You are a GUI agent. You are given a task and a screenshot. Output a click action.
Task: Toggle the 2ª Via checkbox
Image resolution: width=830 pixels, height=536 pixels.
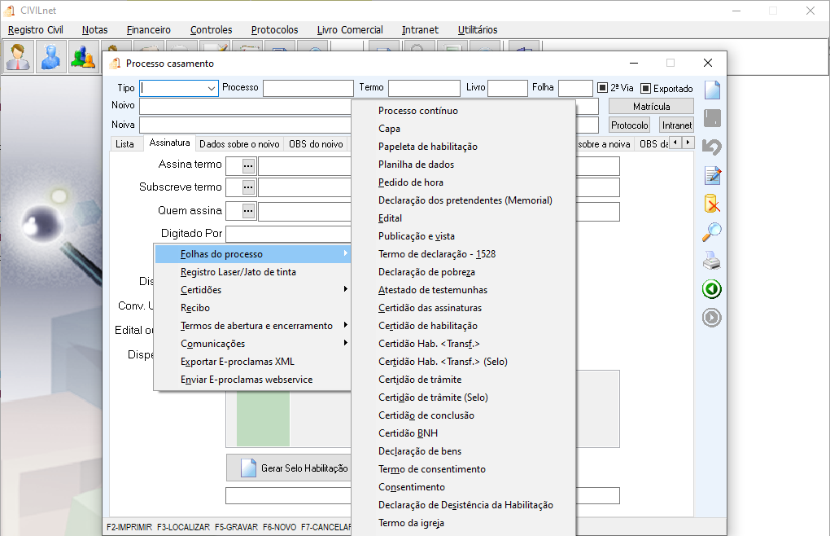click(x=602, y=88)
